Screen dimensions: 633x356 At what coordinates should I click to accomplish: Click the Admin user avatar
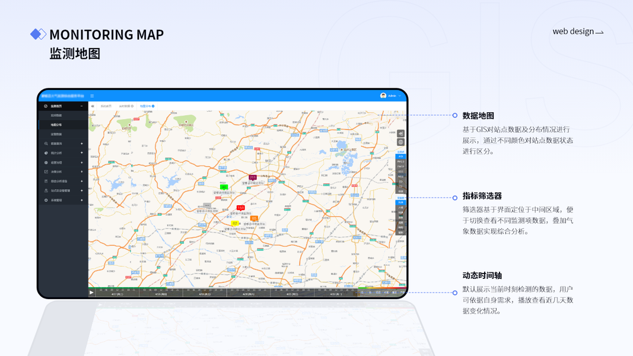383,96
